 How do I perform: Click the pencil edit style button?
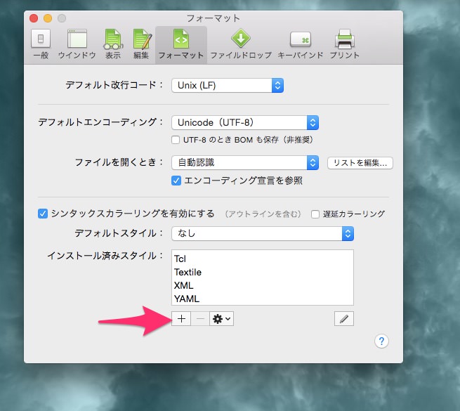(344, 319)
